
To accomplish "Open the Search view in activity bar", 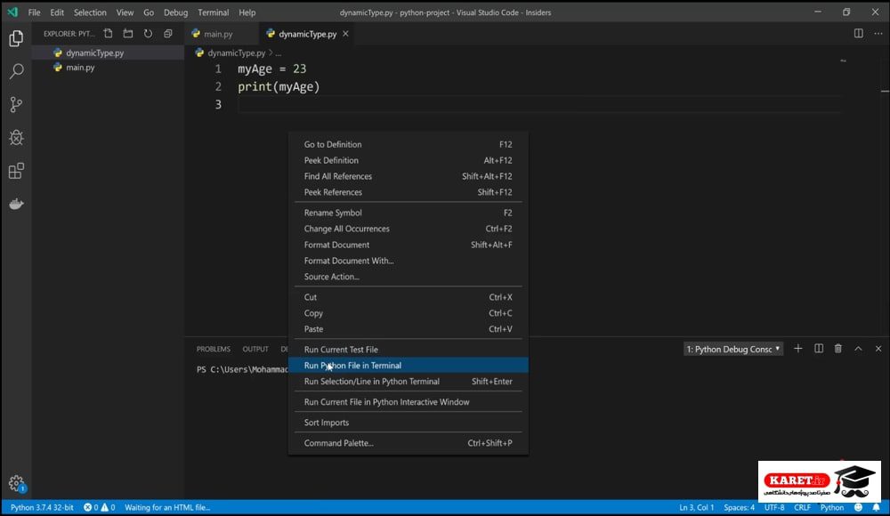I will [x=16, y=71].
